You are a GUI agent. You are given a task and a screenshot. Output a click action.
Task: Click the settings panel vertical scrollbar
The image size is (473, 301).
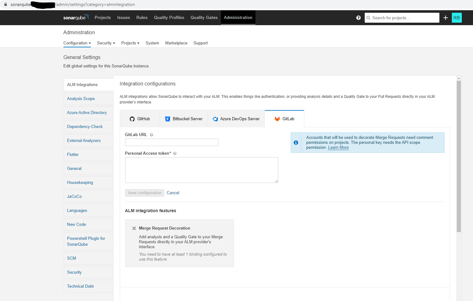459,155
